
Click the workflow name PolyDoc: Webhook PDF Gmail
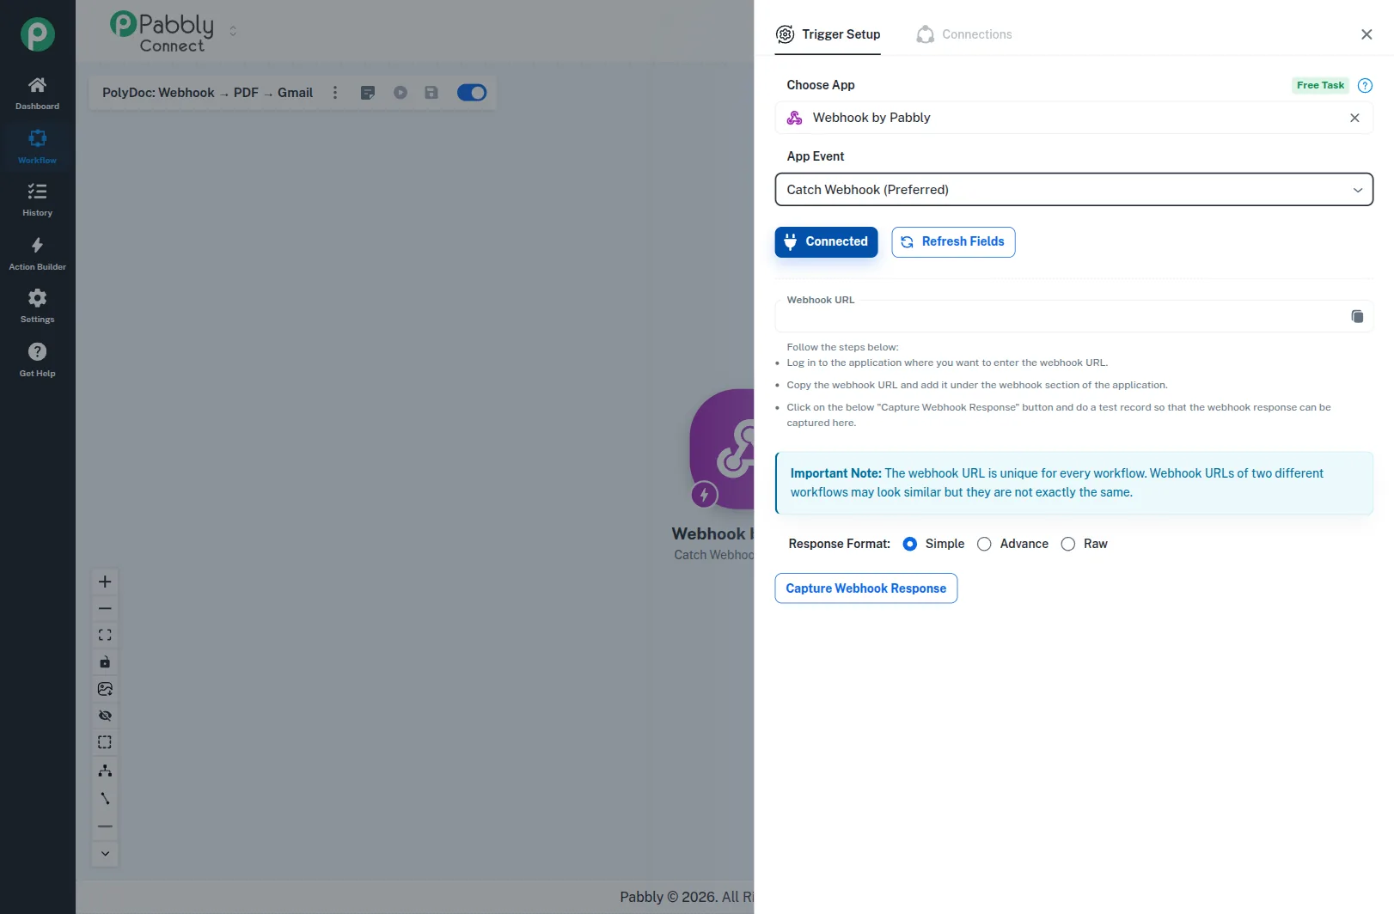207,93
